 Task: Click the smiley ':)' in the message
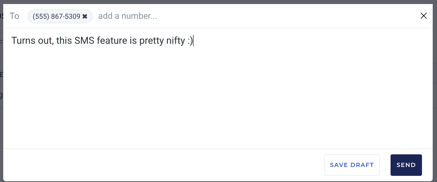[190, 41]
